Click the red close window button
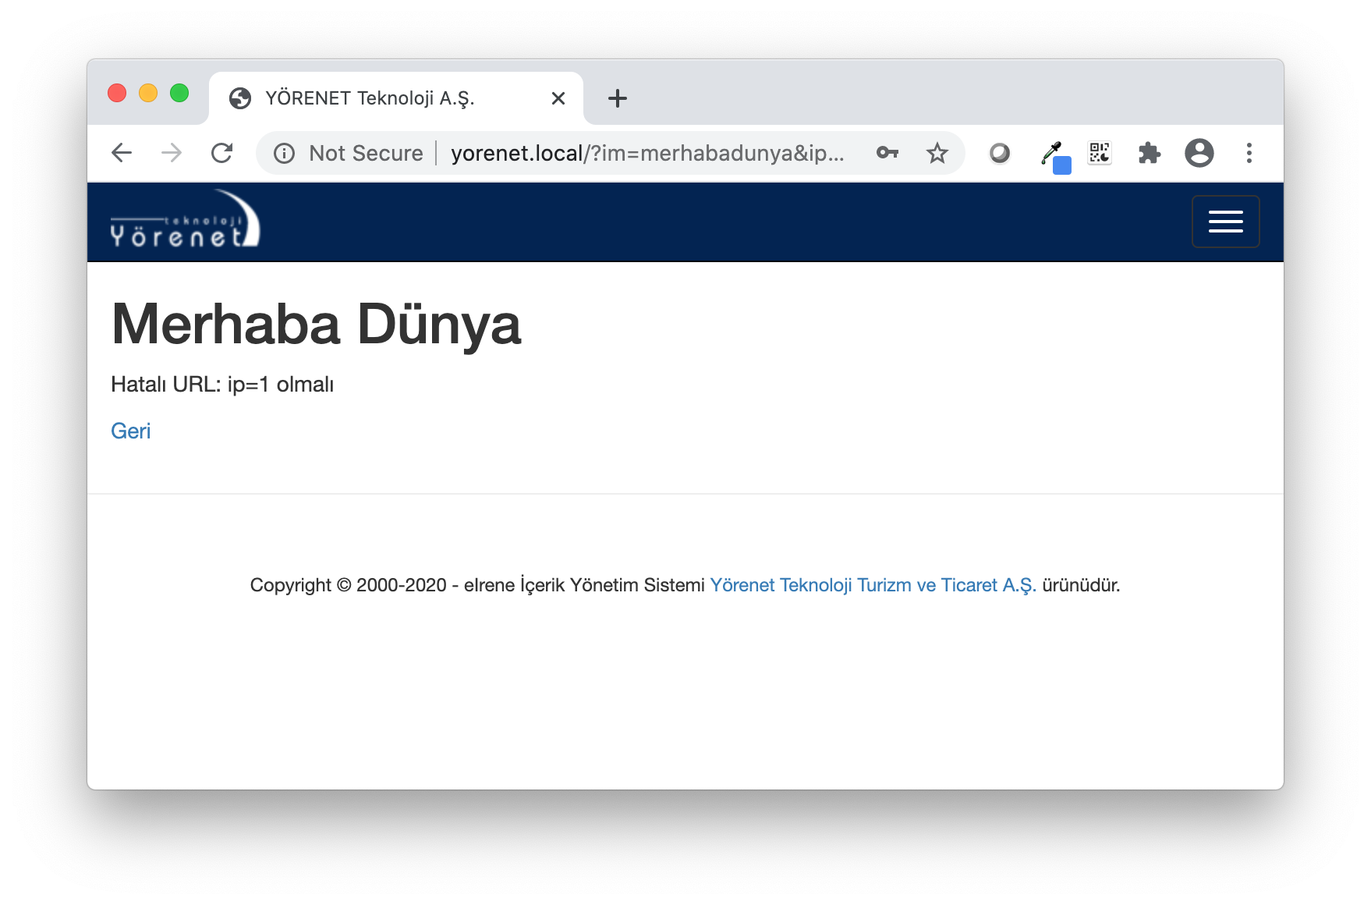This screenshot has width=1371, height=905. [117, 94]
